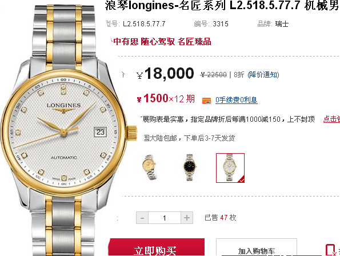Image resolution: width=340 pixels, height=256 pixels.
Task: Click the 立即购买 buy now button
Action: pos(157,247)
